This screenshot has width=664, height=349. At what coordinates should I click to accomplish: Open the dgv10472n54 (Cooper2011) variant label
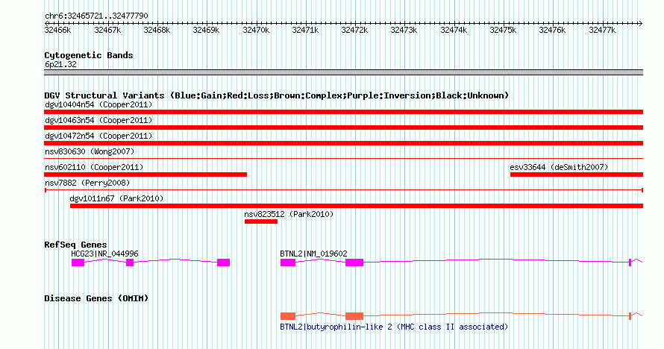point(98,136)
